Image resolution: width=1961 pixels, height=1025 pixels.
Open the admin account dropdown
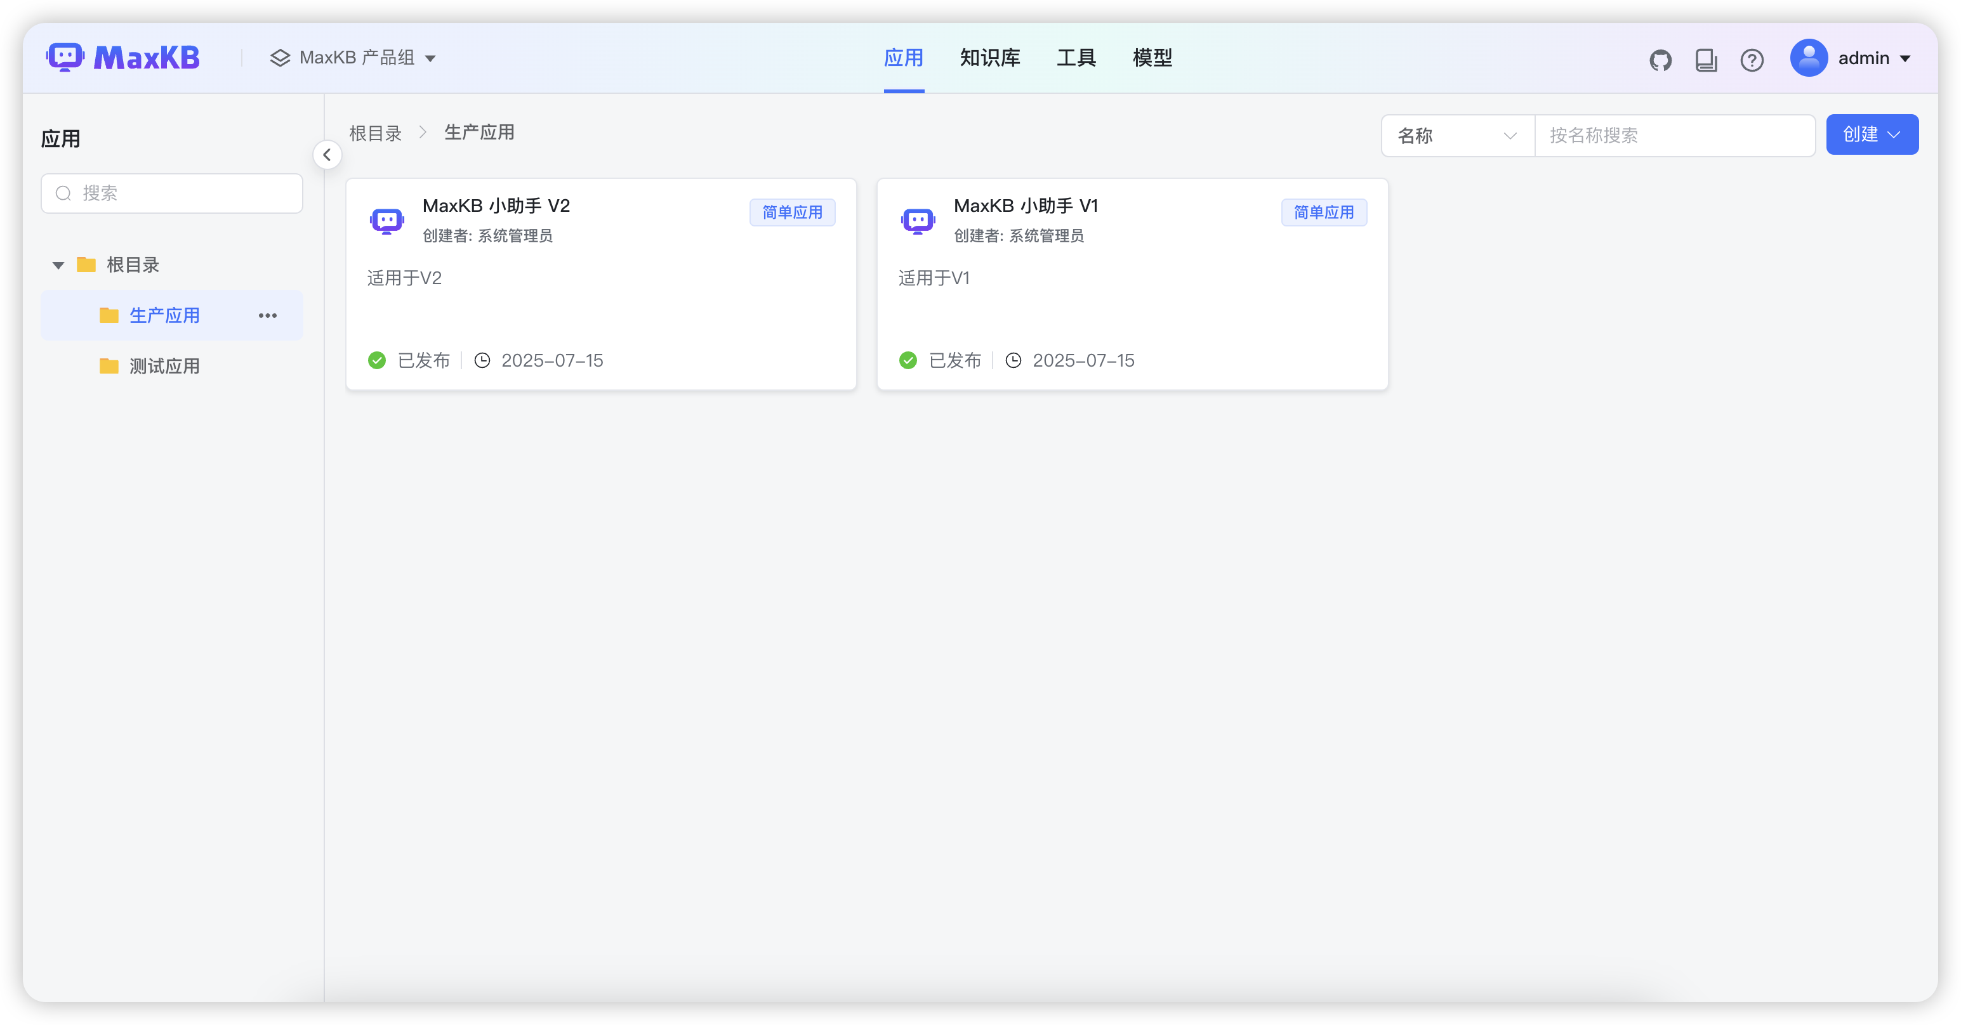(x=1853, y=57)
